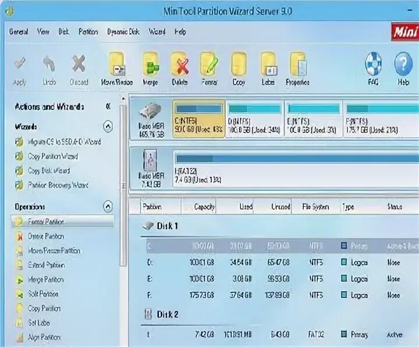Click the left panel vertical scrollbar
This screenshot has height=347, width=419.
click(123, 186)
